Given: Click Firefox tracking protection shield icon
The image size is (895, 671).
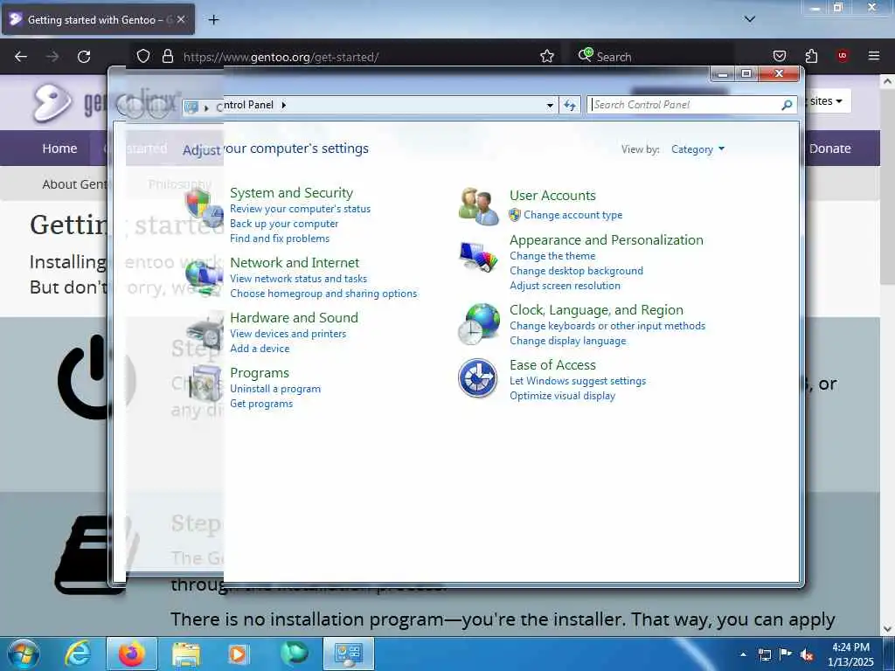Looking at the screenshot, I should [143, 56].
